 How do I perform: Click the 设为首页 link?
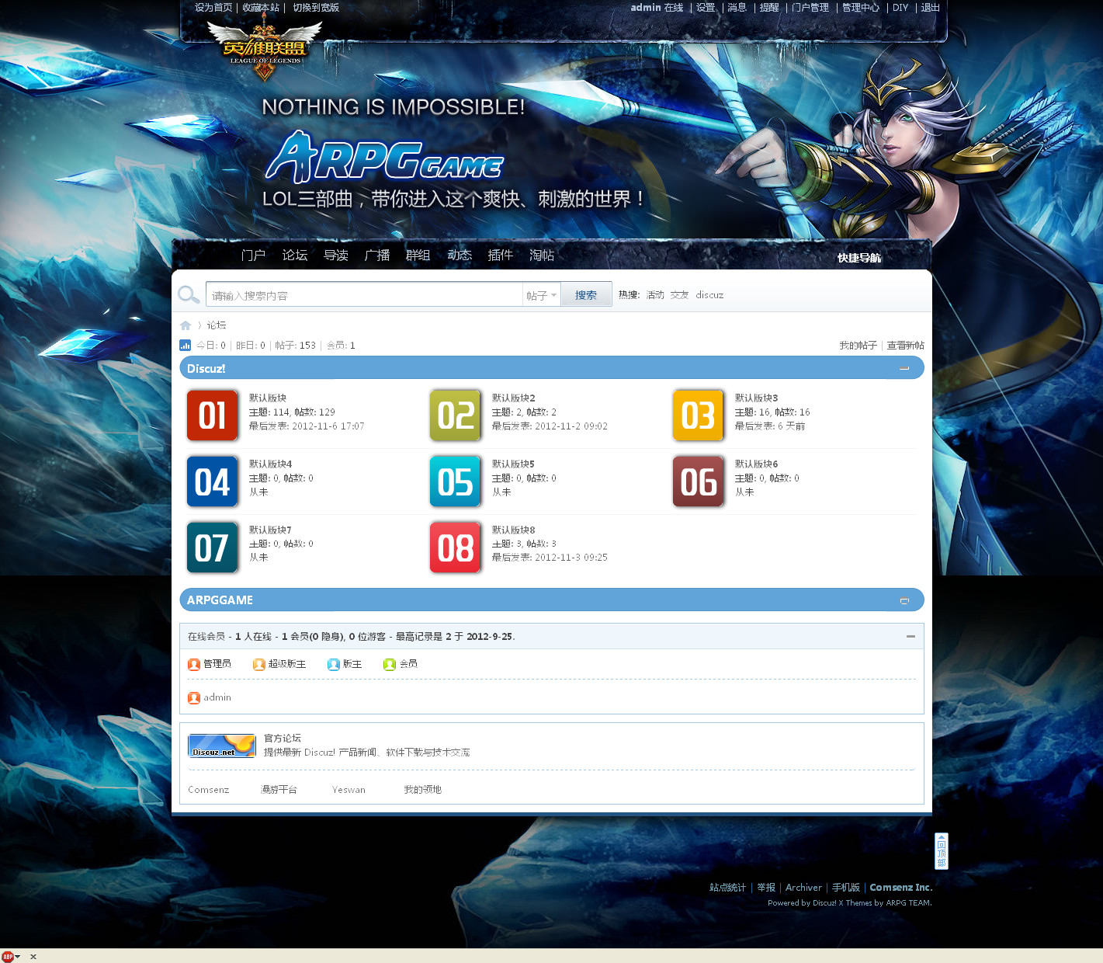click(x=213, y=8)
